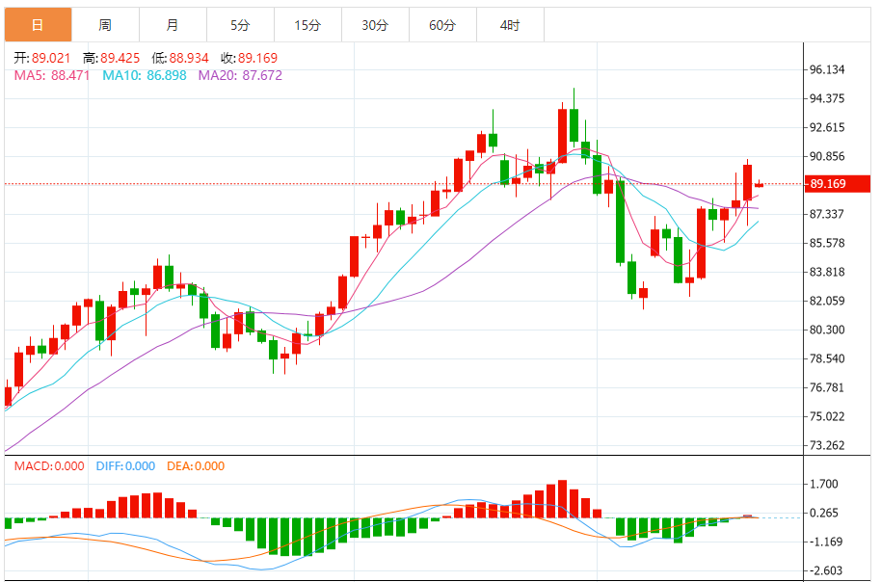This screenshot has height=582, width=881.
Task: Click the 73.262 price axis label
Action: point(826,445)
